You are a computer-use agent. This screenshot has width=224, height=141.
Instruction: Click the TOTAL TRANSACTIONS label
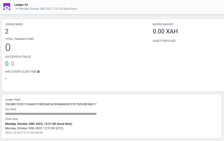[x=19, y=39]
